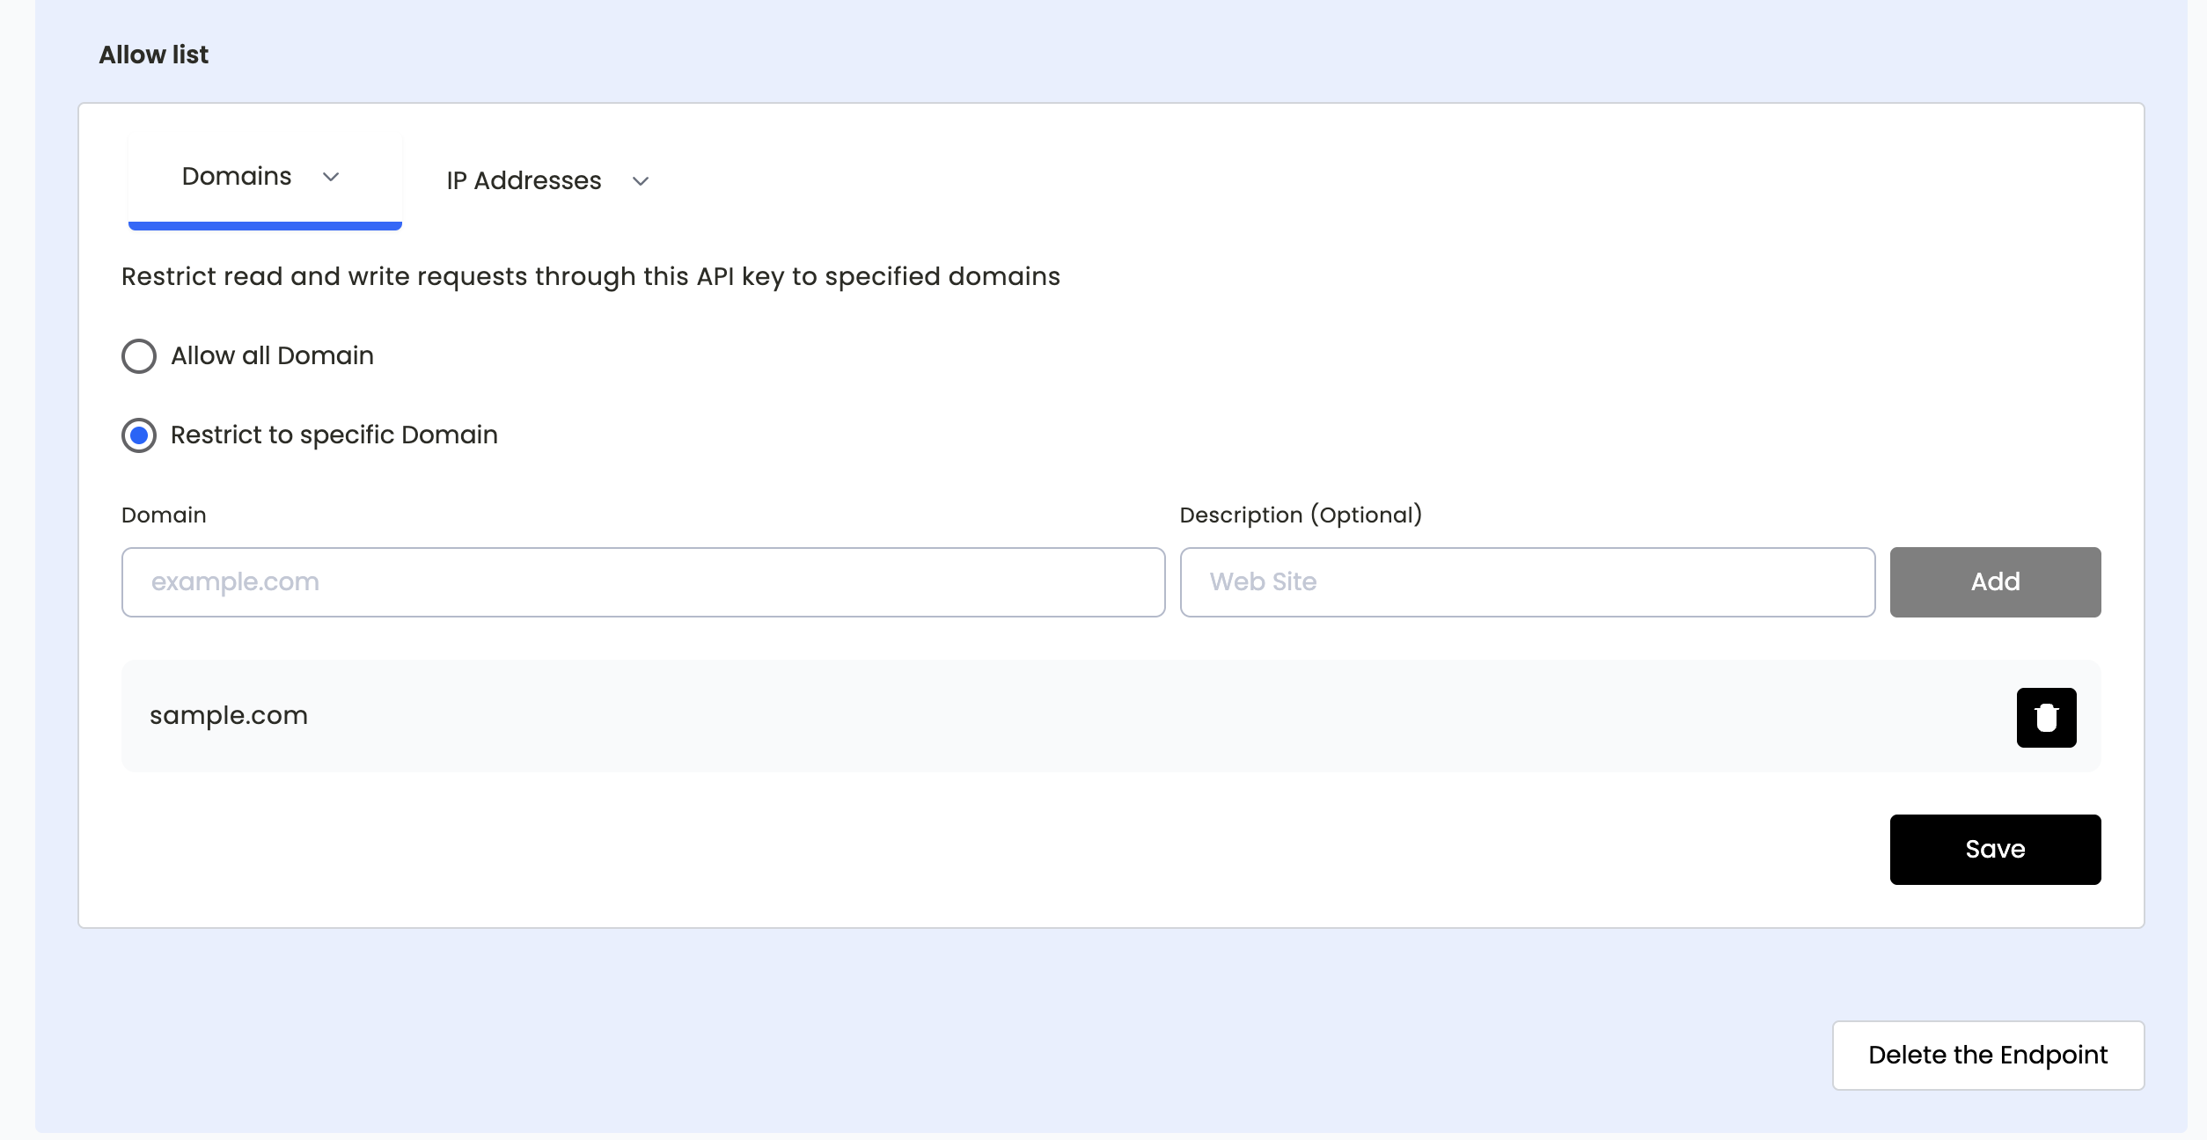Select the sample.com domain row text

click(x=229, y=715)
